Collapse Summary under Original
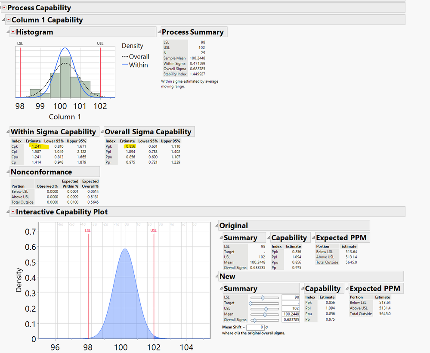This screenshot has width=430, height=353. click(x=221, y=238)
